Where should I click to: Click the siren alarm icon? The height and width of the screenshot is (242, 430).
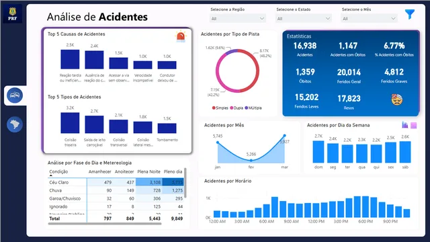(181, 36)
